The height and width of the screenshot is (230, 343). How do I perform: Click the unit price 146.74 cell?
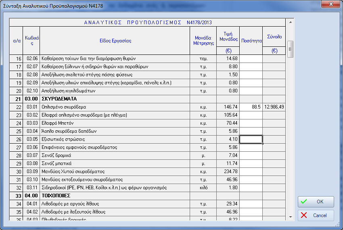point(228,107)
